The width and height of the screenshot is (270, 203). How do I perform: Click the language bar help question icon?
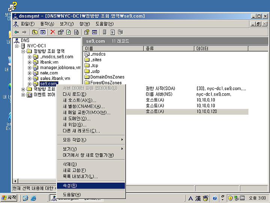(x=214, y=198)
